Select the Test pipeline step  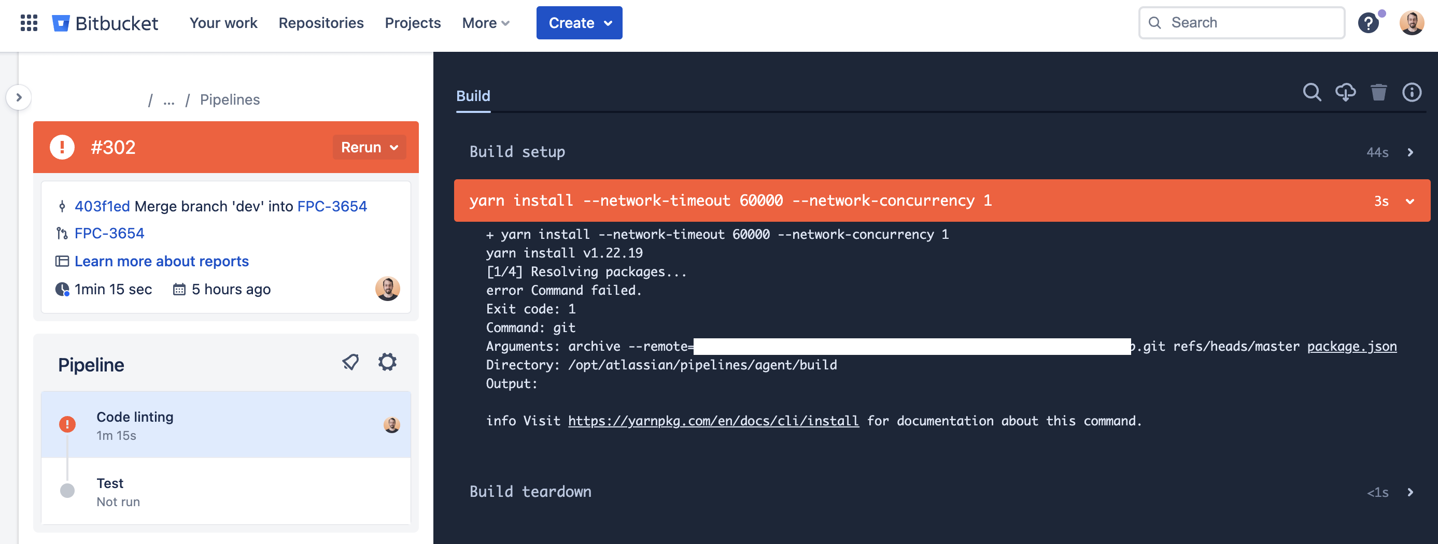click(226, 492)
